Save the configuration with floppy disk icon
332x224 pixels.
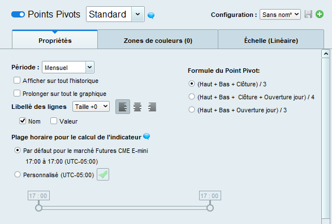coord(308,14)
